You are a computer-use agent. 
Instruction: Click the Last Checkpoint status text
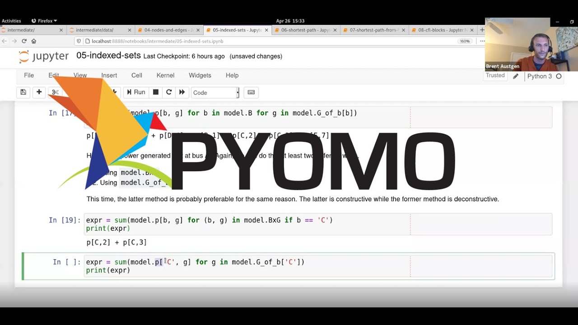(184, 56)
